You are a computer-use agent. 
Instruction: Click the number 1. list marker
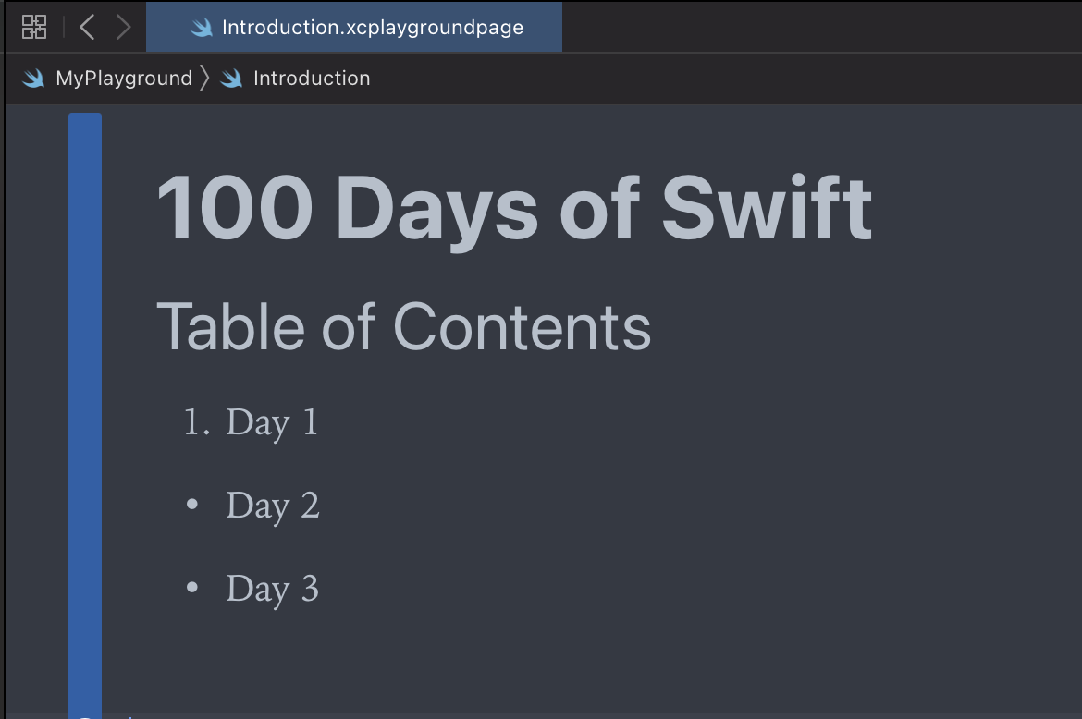[197, 422]
